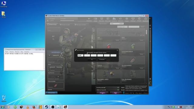Click the primary weapon slot in loadout panel
Screen dimensions: 194x109
56,60
